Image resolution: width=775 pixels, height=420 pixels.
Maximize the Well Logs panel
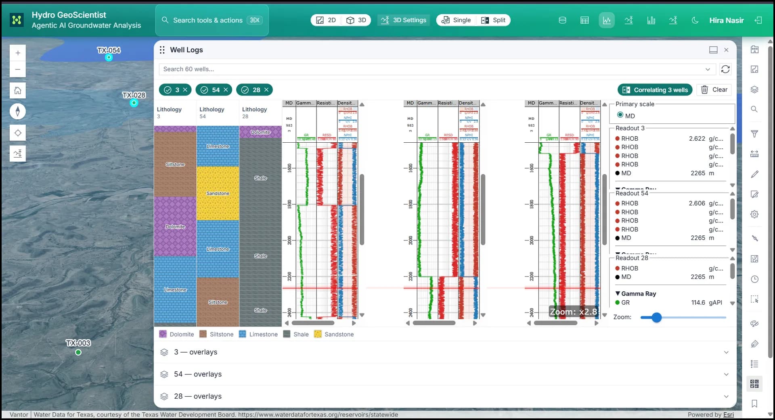tap(713, 50)
